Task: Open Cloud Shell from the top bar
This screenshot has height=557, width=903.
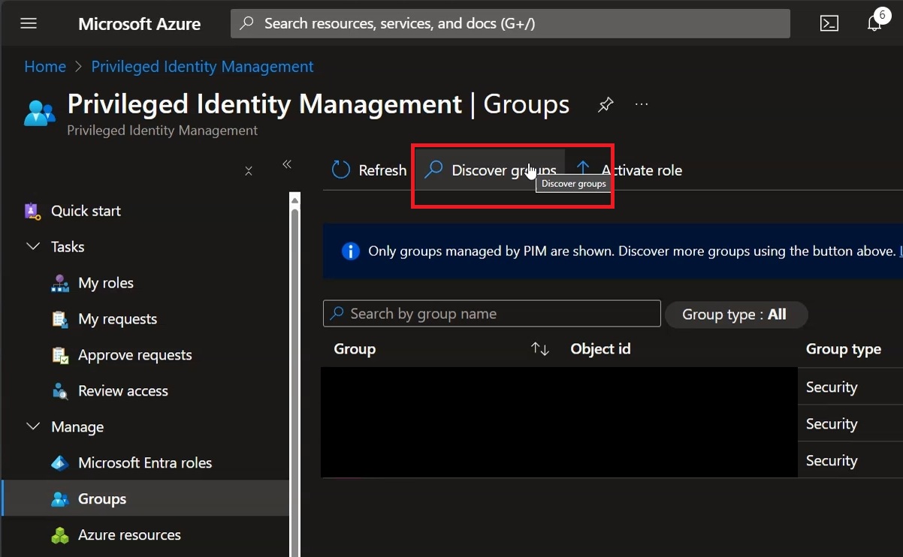Action: click(x=829, y=23)
